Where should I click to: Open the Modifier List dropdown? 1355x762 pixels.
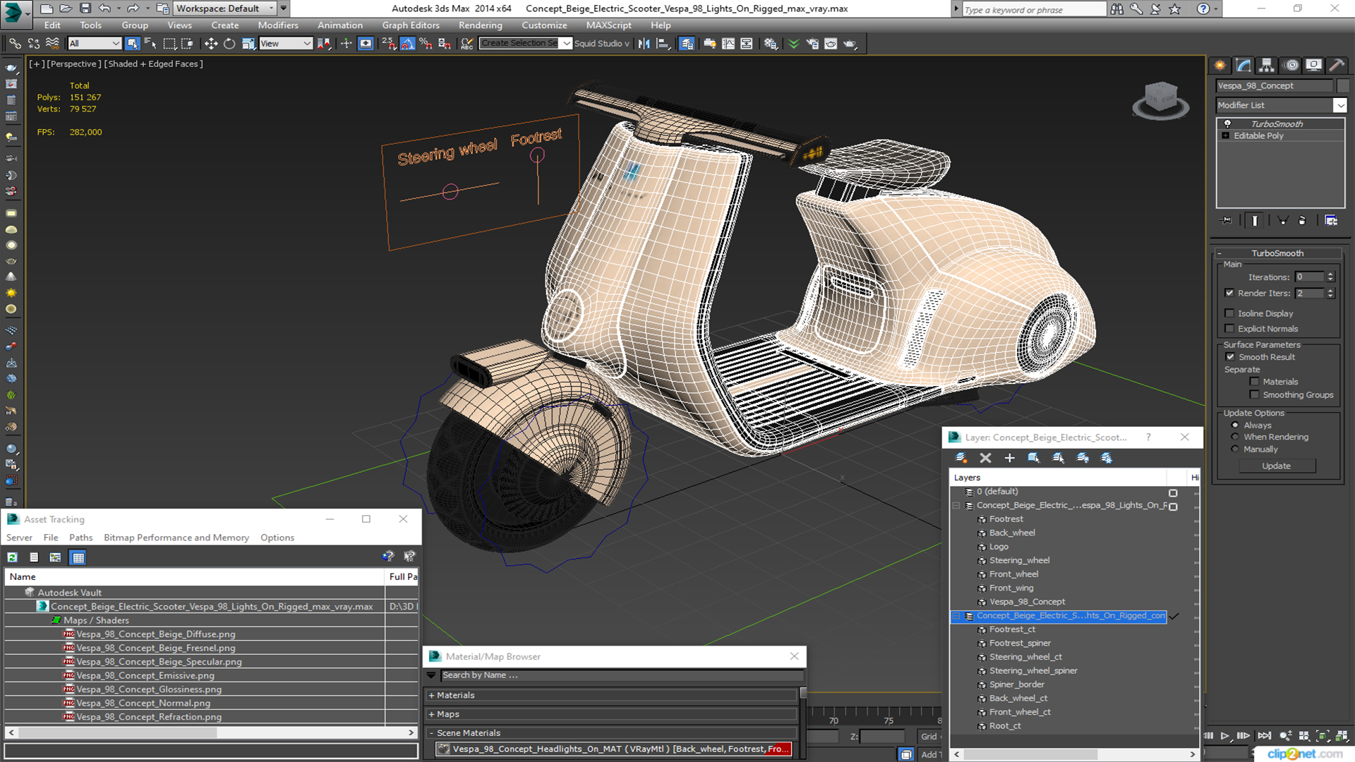pyautogui.click(x=1339, y=105)
